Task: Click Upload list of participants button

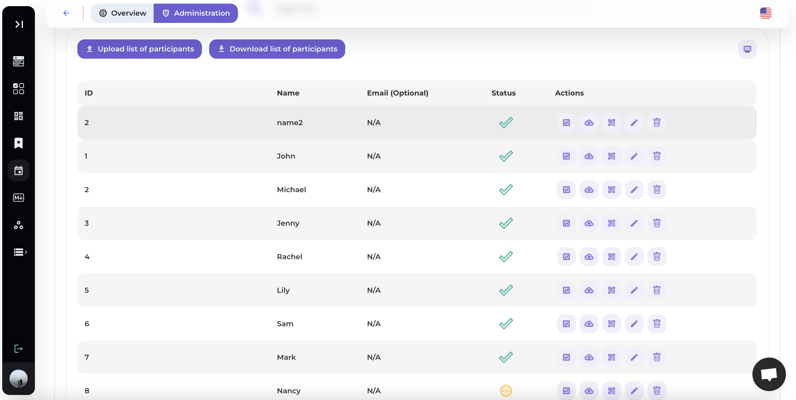Action: pos(140,49)
